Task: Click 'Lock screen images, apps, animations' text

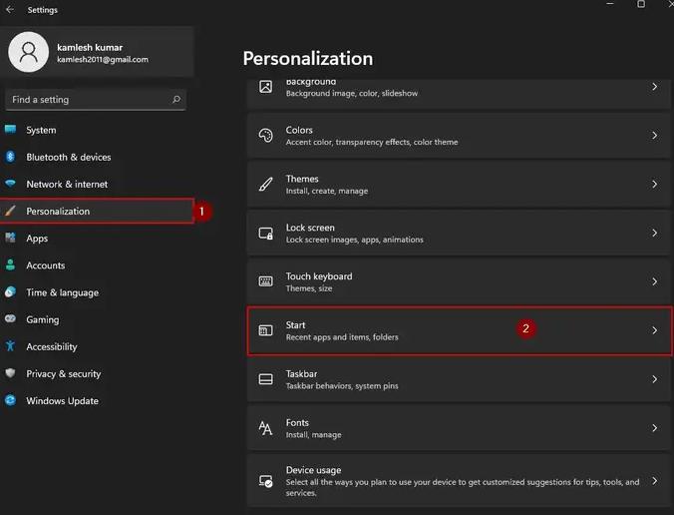Action: (355, 240)
